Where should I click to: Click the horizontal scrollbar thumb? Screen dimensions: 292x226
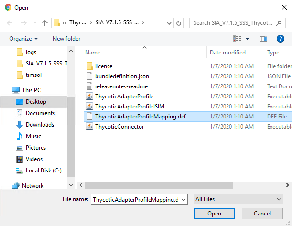pyautogui.click(x=159, y=185)
